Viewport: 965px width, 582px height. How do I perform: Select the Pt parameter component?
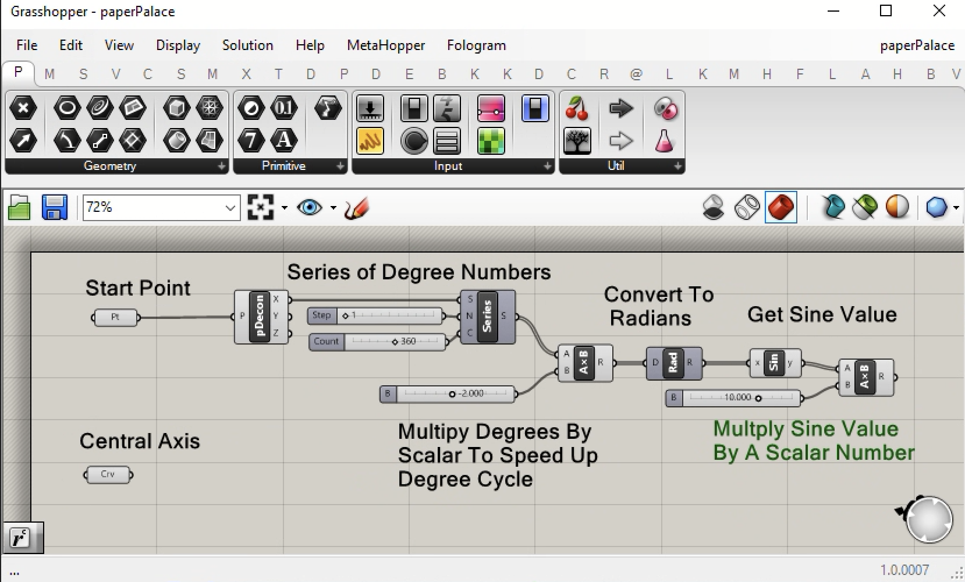(x=115, y=318)
